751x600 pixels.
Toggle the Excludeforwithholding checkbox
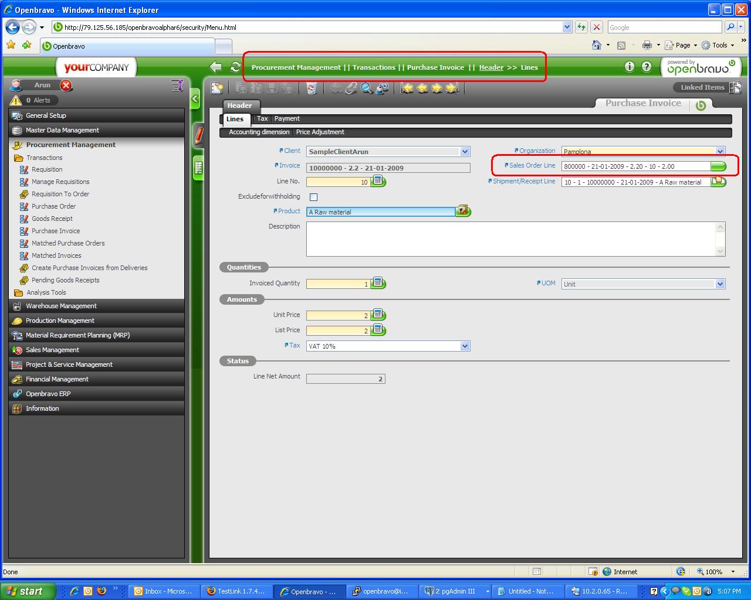[x=314, y=197]
